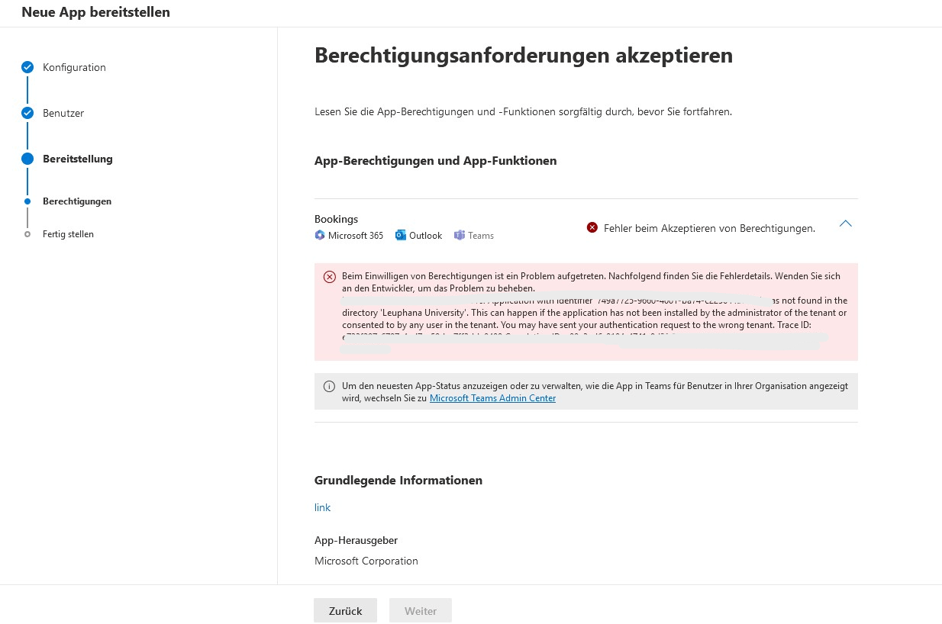Click the Outlook icon under Bookings
942x624 pixels.
[x=401, y=235]
